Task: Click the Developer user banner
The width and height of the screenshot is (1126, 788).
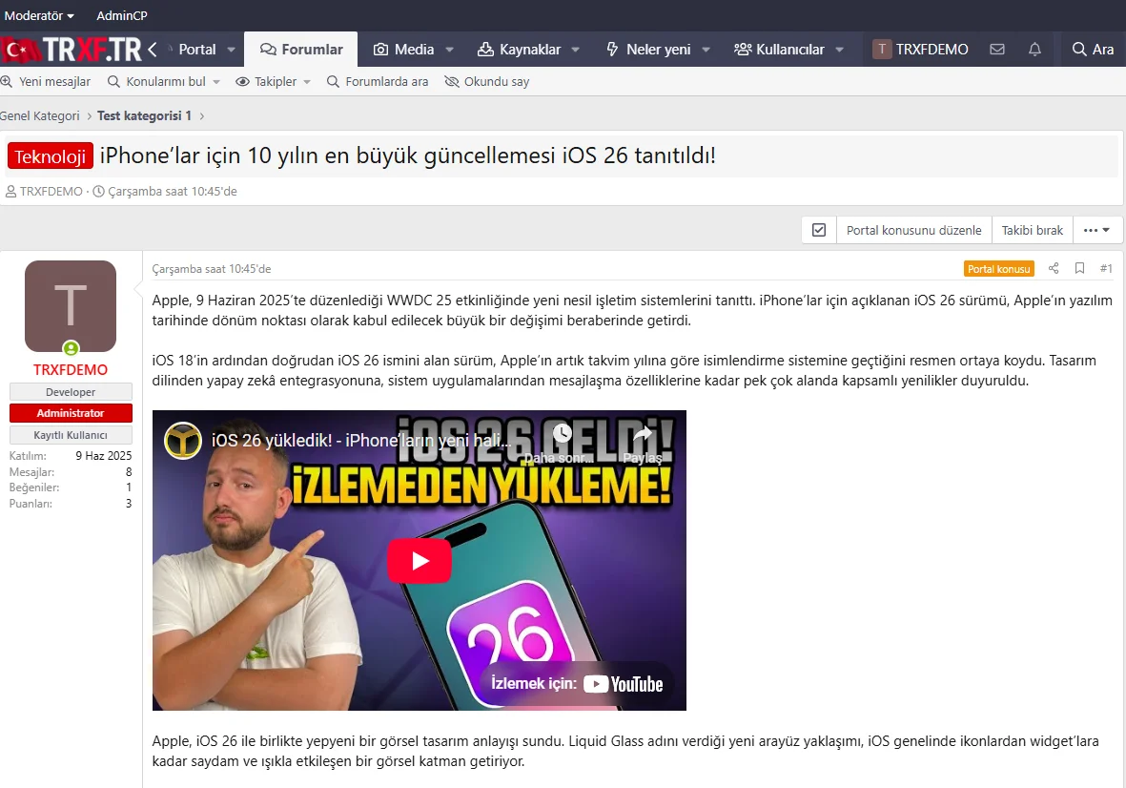Action: (71, 391)
